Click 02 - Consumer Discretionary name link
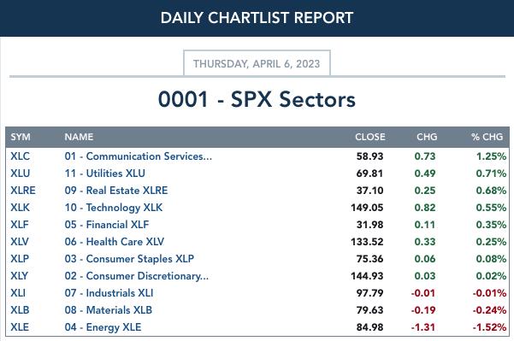Screen dimensions: 514x341 tap(136, 276)
